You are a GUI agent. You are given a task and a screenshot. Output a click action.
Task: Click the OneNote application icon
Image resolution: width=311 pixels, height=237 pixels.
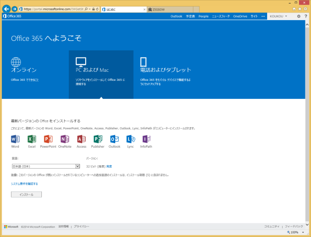click(x=65, y=139)
